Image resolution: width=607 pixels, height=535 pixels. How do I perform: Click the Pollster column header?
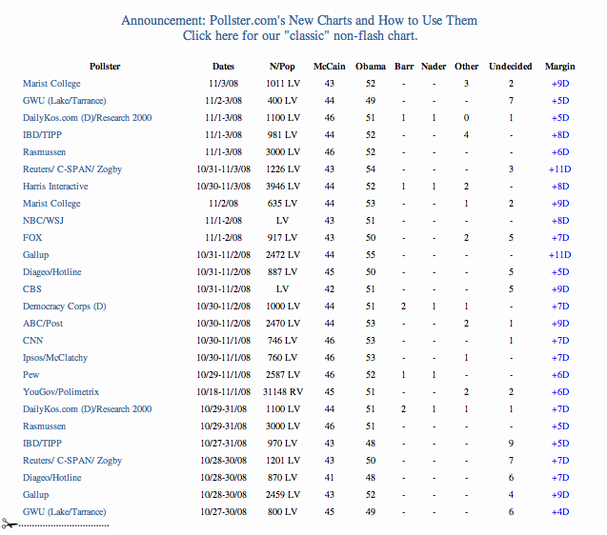(105, 67)
